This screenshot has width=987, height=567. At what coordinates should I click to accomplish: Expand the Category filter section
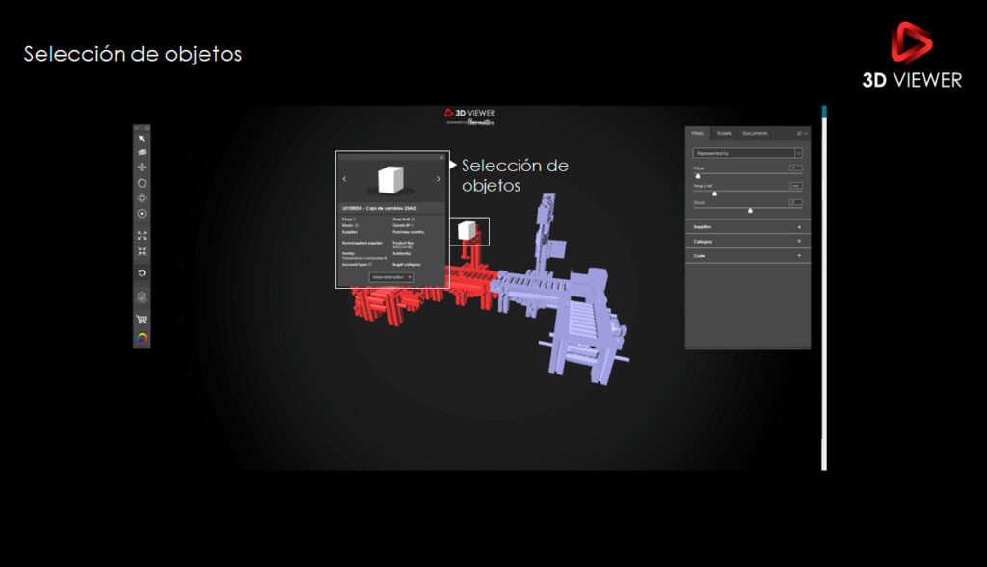click(799, 242)
